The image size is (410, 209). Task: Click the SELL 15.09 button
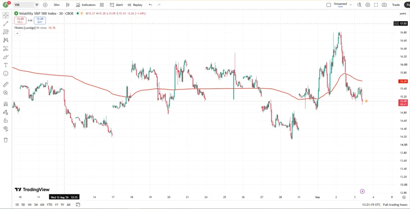click(x=20, y=20)
